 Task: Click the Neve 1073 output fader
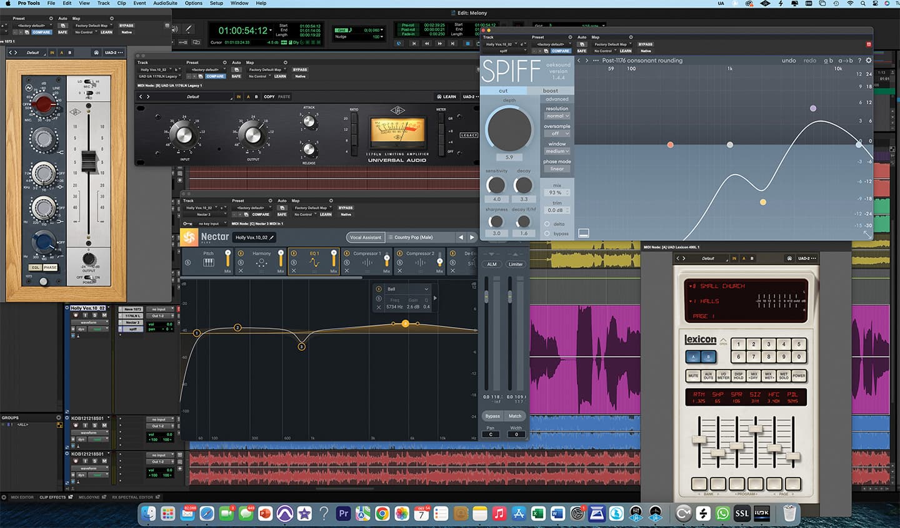point(89,161)
